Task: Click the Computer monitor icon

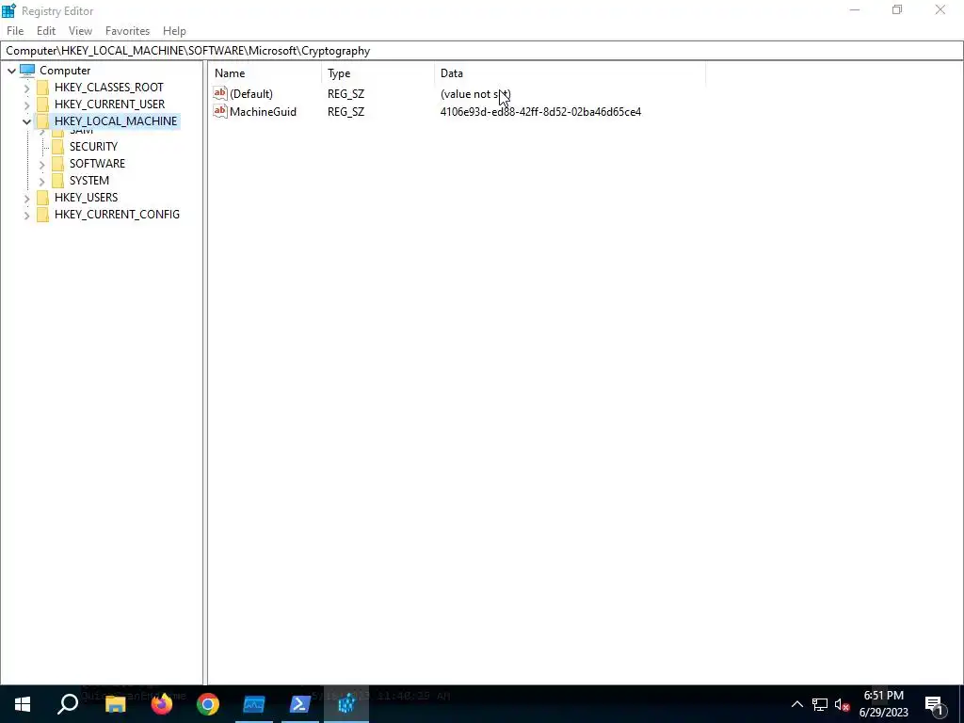Action: pyautogui.click(x=27, y=70)
